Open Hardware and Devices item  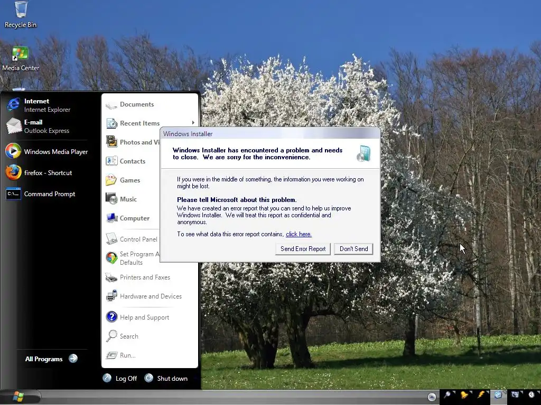click(x=144, y=296)
